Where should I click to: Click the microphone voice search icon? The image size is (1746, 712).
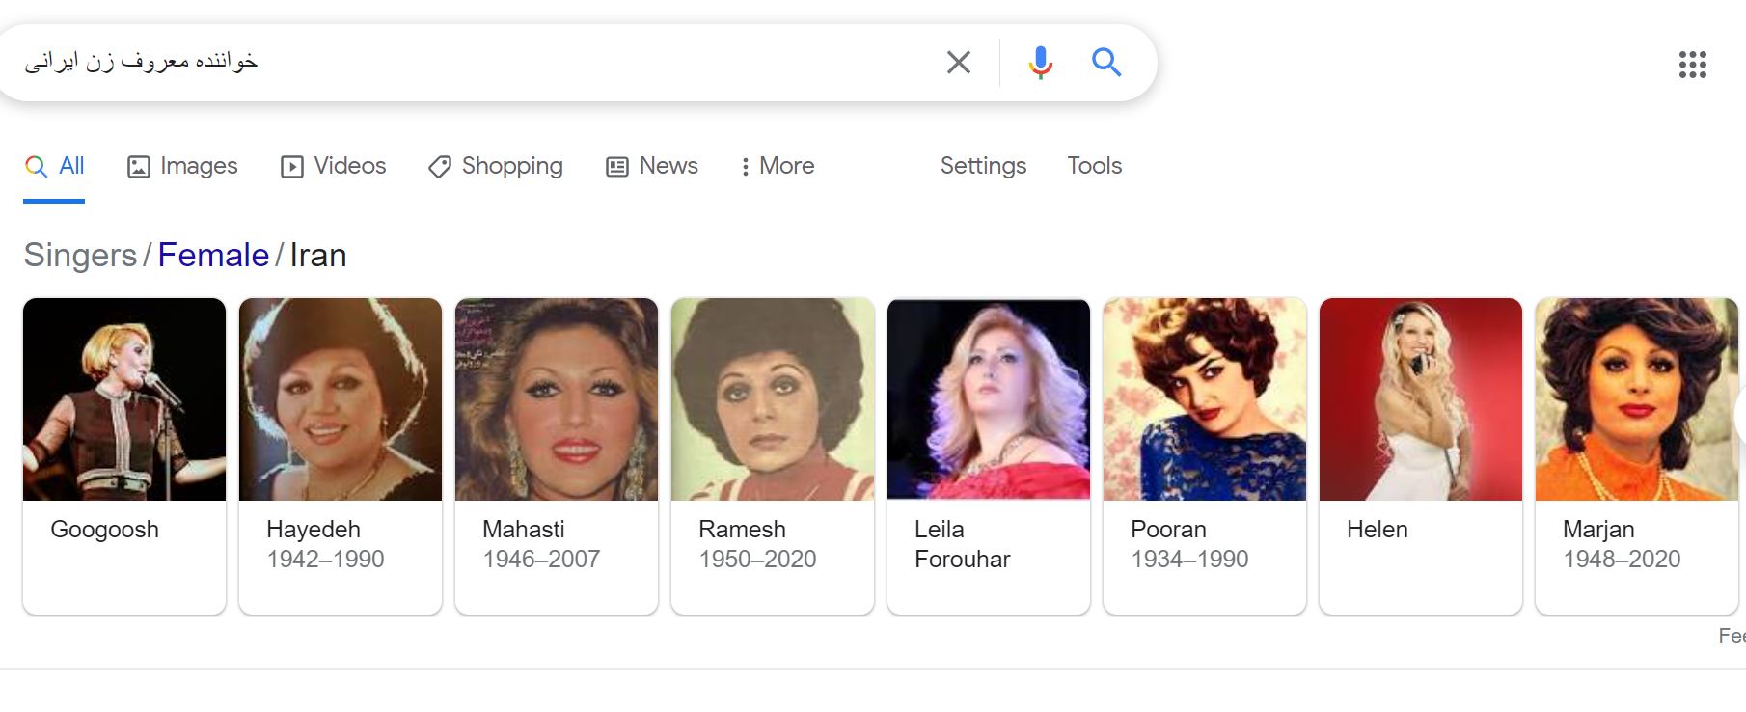(1039, 62)
